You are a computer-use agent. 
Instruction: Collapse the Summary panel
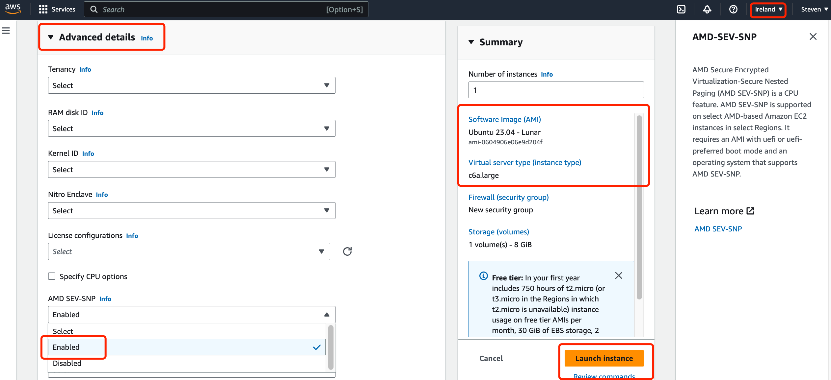[471, 42]
